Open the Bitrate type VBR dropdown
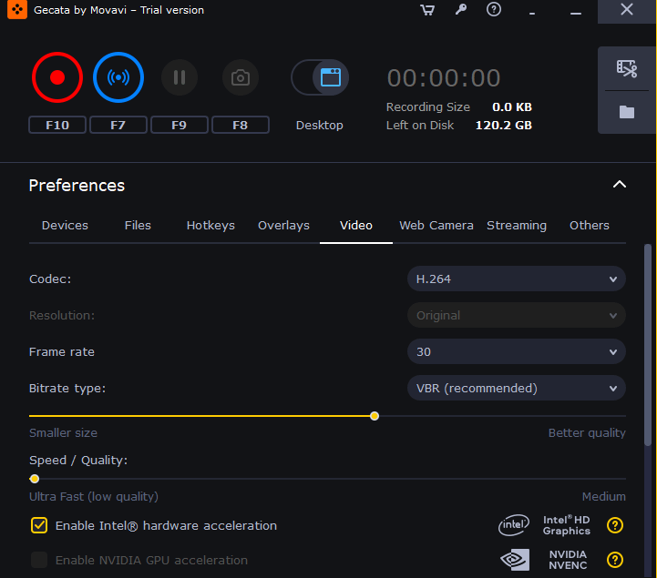Screen dimensions: 657x578 tap(517, 388)
